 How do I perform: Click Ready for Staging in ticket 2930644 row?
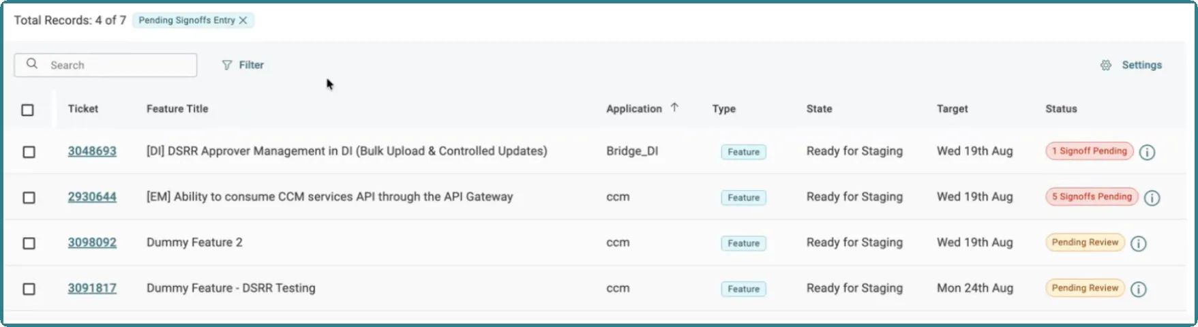pyautogui.click(x=854, y=197)
